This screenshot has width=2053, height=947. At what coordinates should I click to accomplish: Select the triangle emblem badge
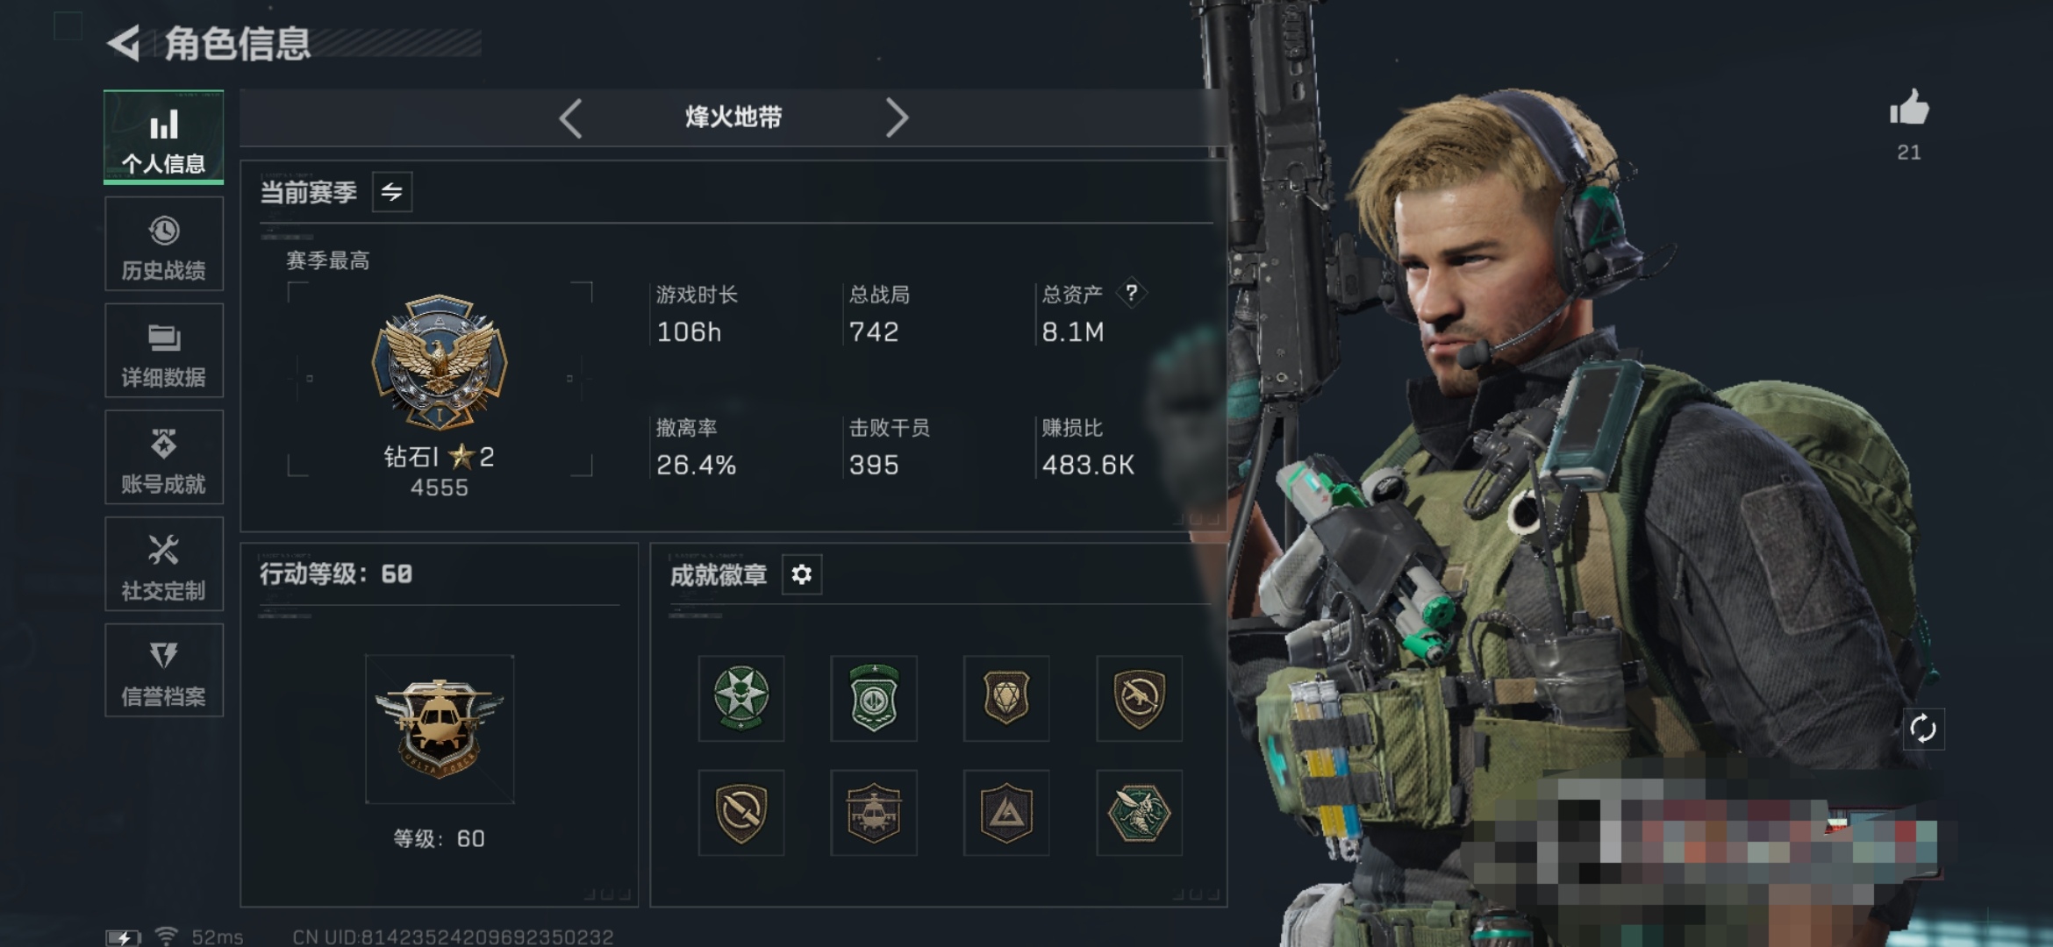[x=1006, y=813]
